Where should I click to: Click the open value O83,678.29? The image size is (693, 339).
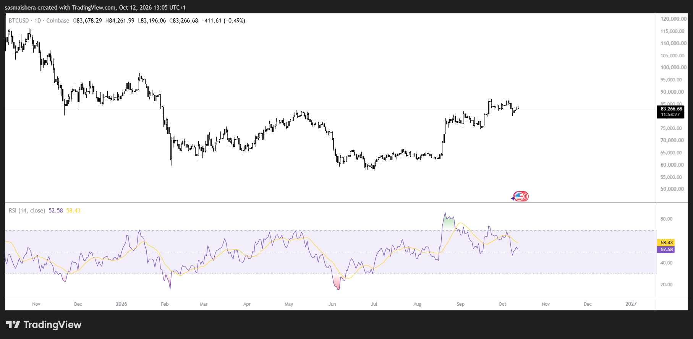[87, 21]
